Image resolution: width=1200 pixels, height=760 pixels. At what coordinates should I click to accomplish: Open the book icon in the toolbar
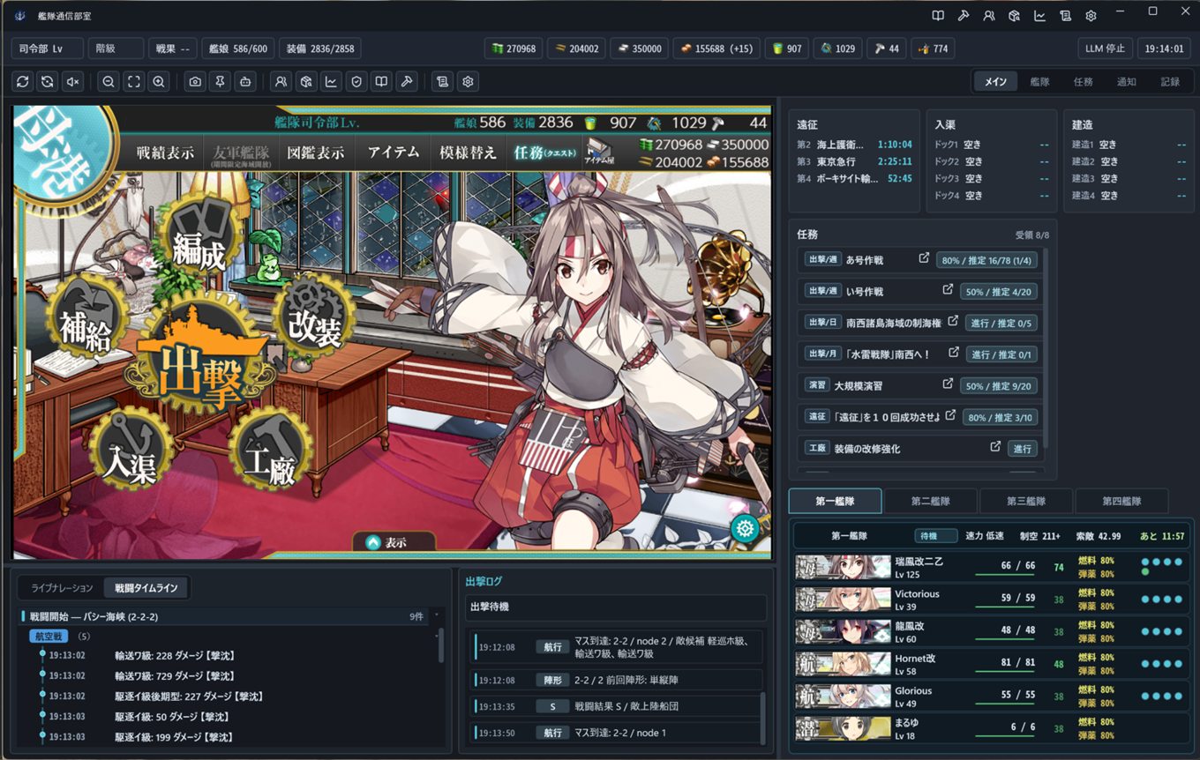(381, 81)
